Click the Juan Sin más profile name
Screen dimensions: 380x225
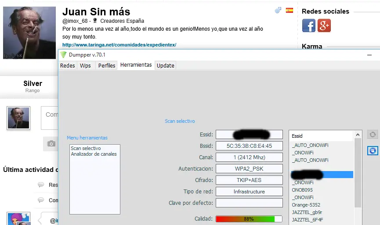tap(96, 11)
